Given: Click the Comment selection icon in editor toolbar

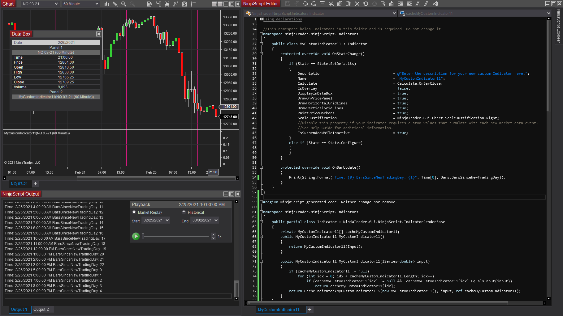Looking at the screenshot, I should [x=418, y=4].
